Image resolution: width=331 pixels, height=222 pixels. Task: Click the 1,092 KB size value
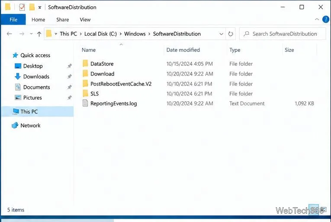click(x=304, y=103)
